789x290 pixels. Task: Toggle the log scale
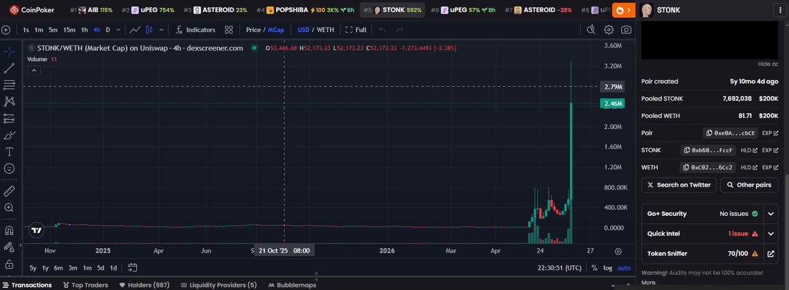[608, 268]
